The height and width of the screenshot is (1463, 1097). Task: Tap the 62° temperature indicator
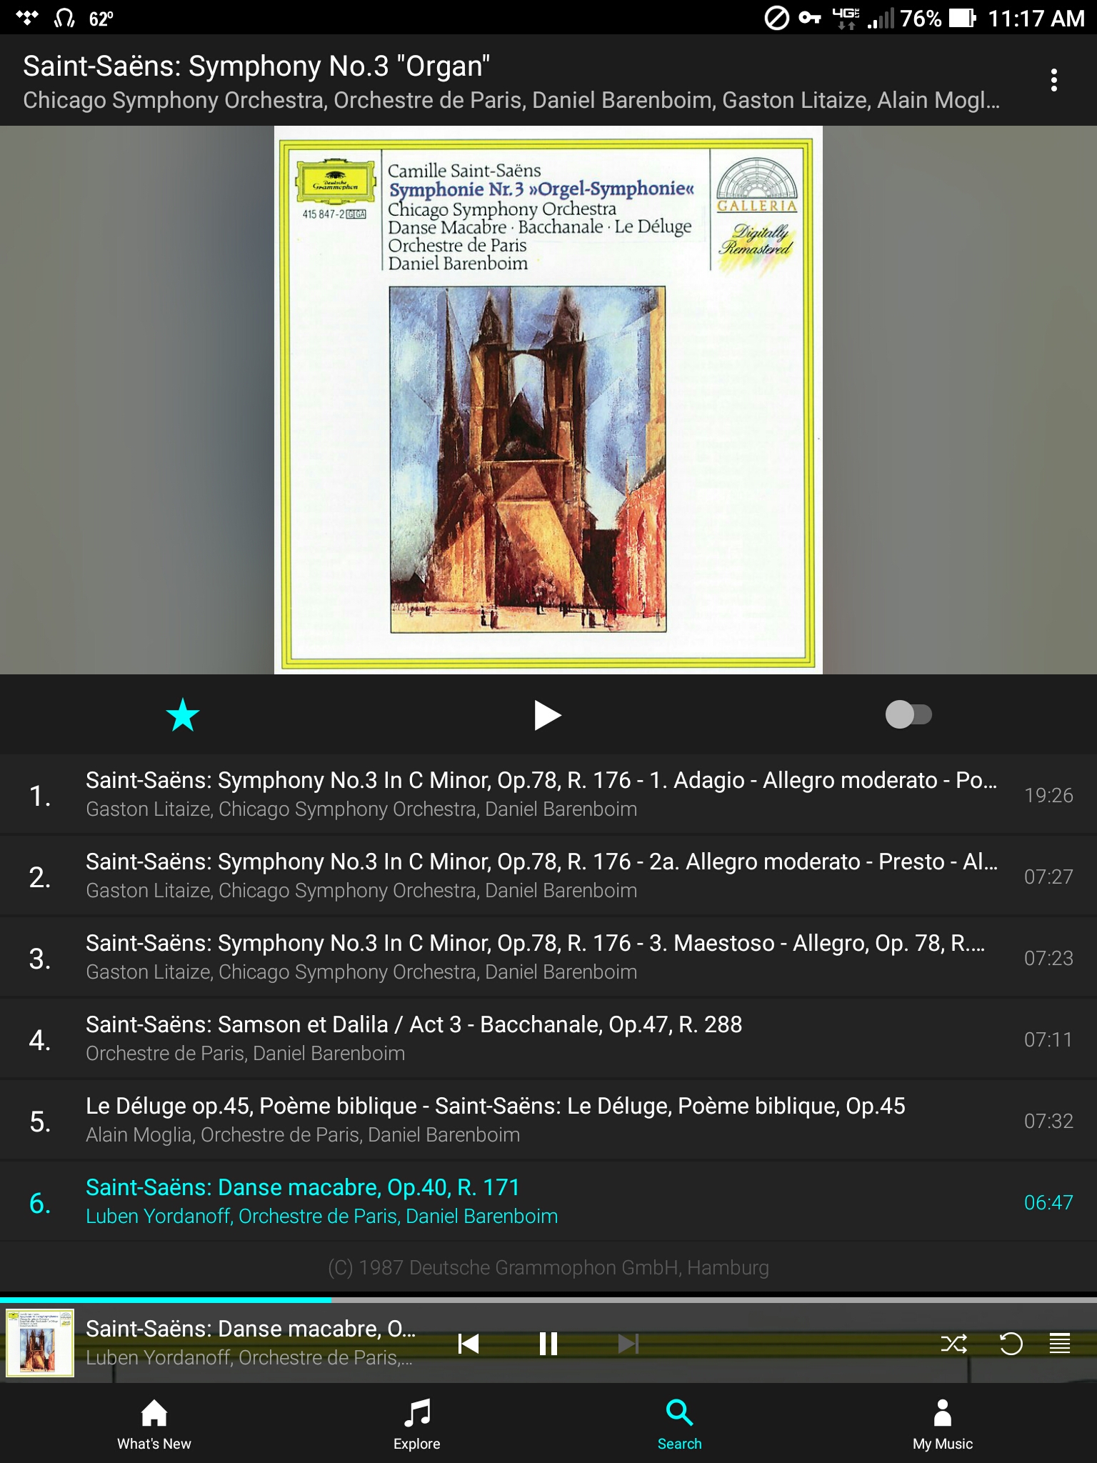point(101,18)
